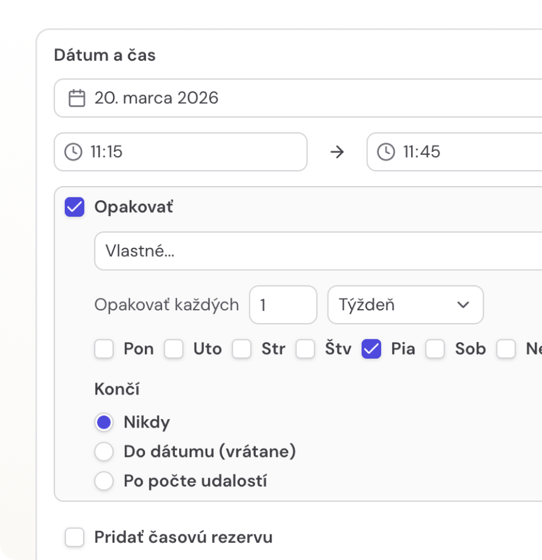The image size is (542, 560).
Task: Select the Nikdy radio option
Action: pyautogui.click(x=104, y=422)
